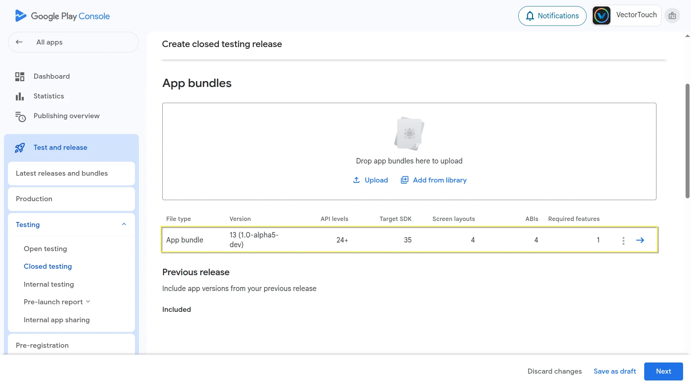Click Save as draft
691x388 pixels.
click(x=614, y=371)
